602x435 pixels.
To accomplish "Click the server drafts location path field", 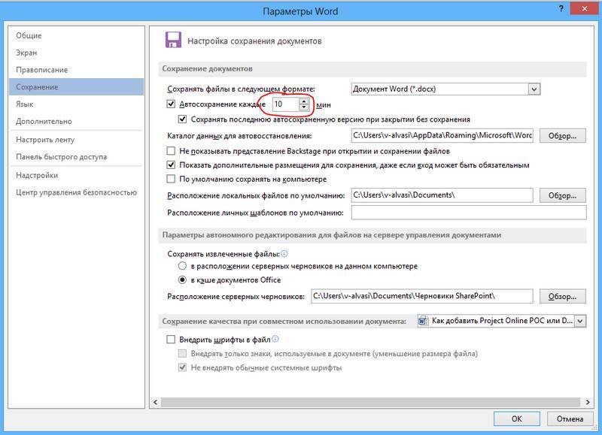I will coord(422,297).
